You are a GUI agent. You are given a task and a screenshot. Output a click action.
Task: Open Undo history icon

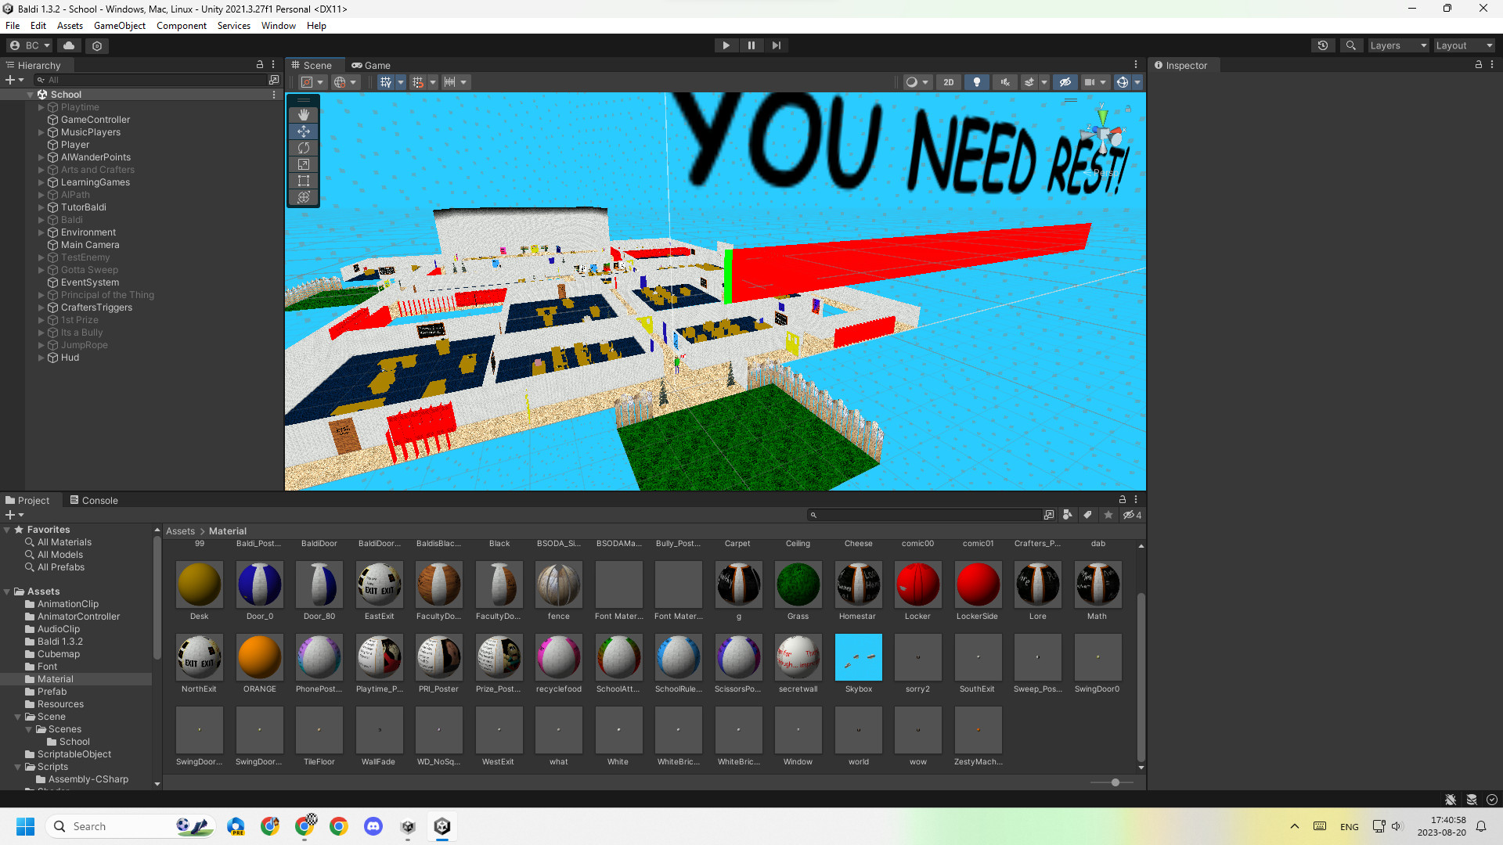[1323, 45]
